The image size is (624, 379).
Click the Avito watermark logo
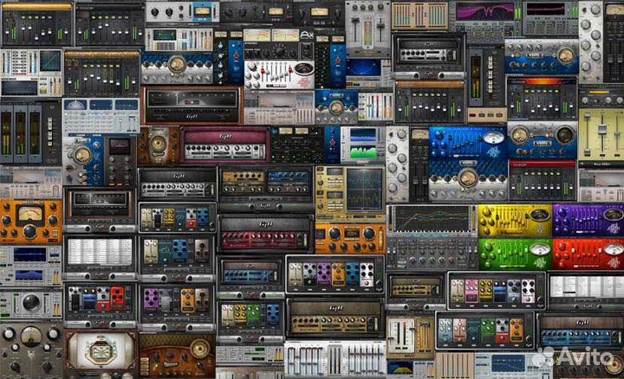573,357
